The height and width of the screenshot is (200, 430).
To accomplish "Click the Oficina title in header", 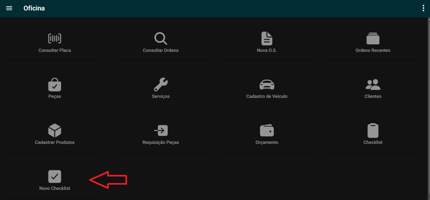I will coord(34,8).
